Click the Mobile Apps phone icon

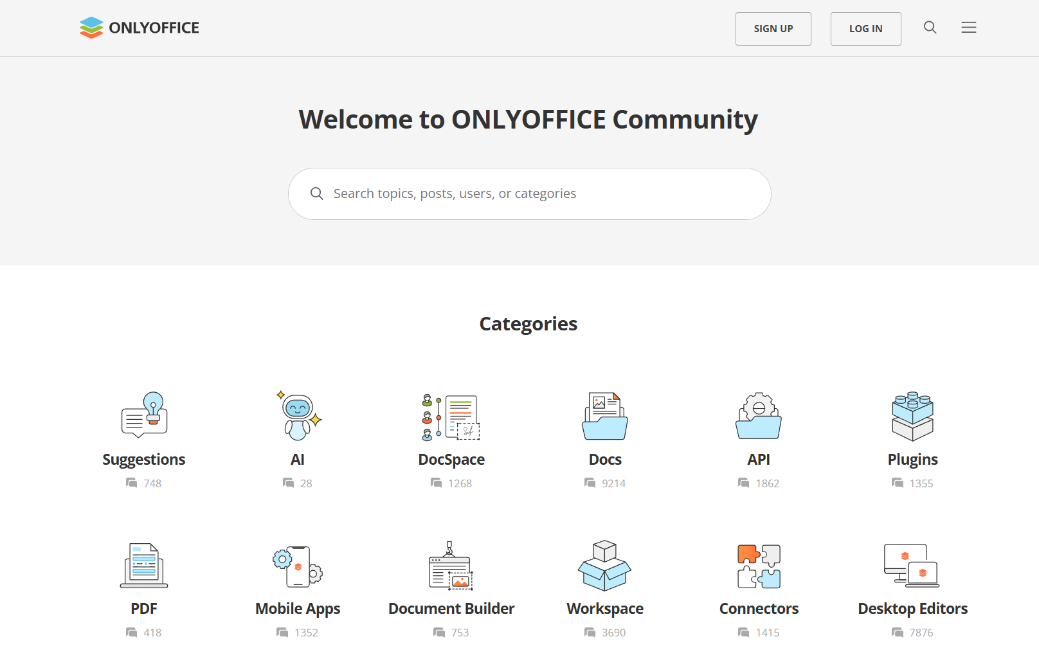point(298,566)
